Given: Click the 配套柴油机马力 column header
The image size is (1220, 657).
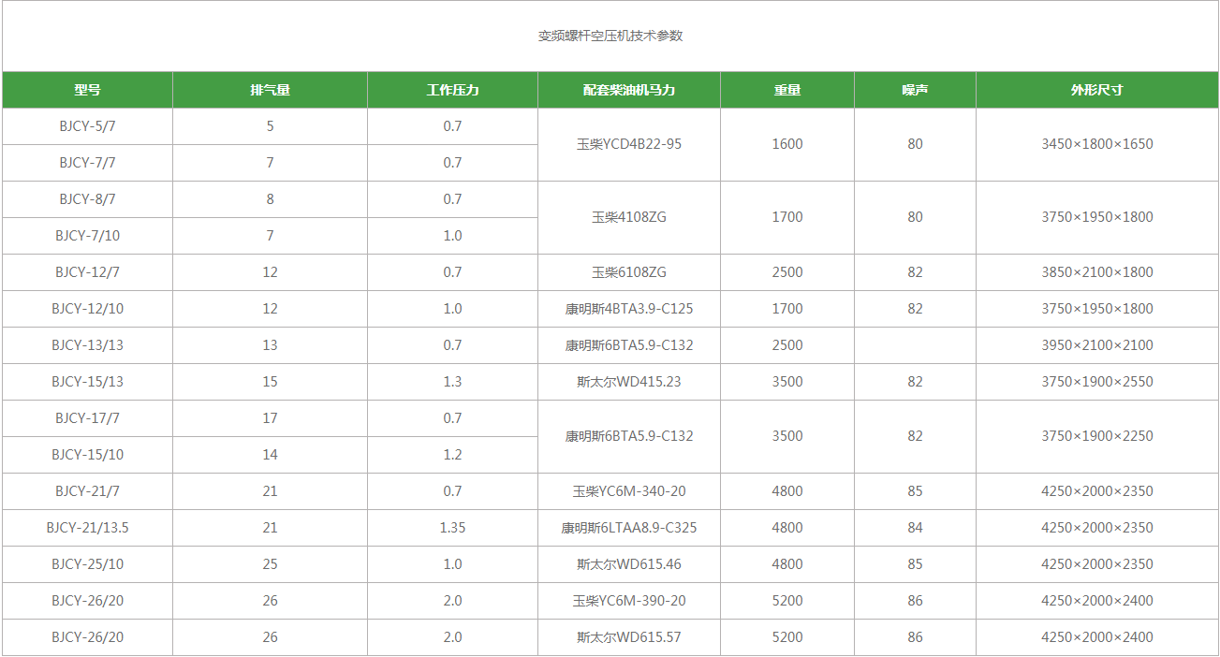Looking at the screenshot, I should (629, 91).
